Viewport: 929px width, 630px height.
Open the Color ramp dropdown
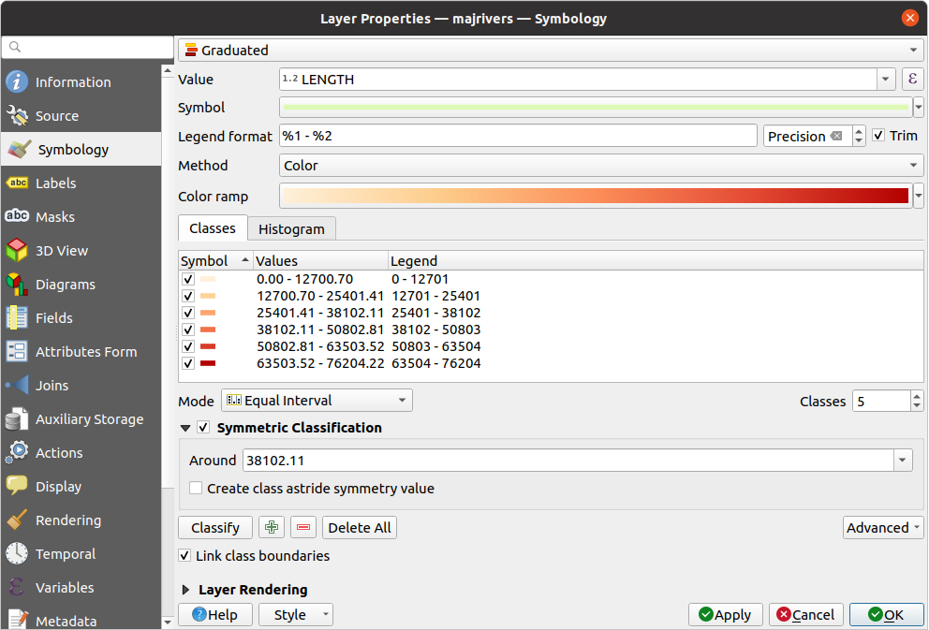pos(918,196)
